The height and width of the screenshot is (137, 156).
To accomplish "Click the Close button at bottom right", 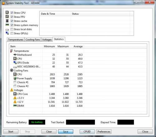I will pyautogui.click(x=145, y=132).
